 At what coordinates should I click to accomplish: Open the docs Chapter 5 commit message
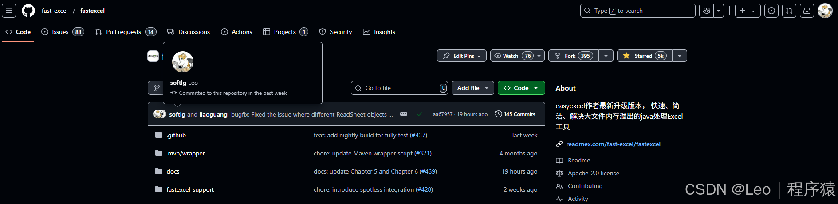(366, 171)
